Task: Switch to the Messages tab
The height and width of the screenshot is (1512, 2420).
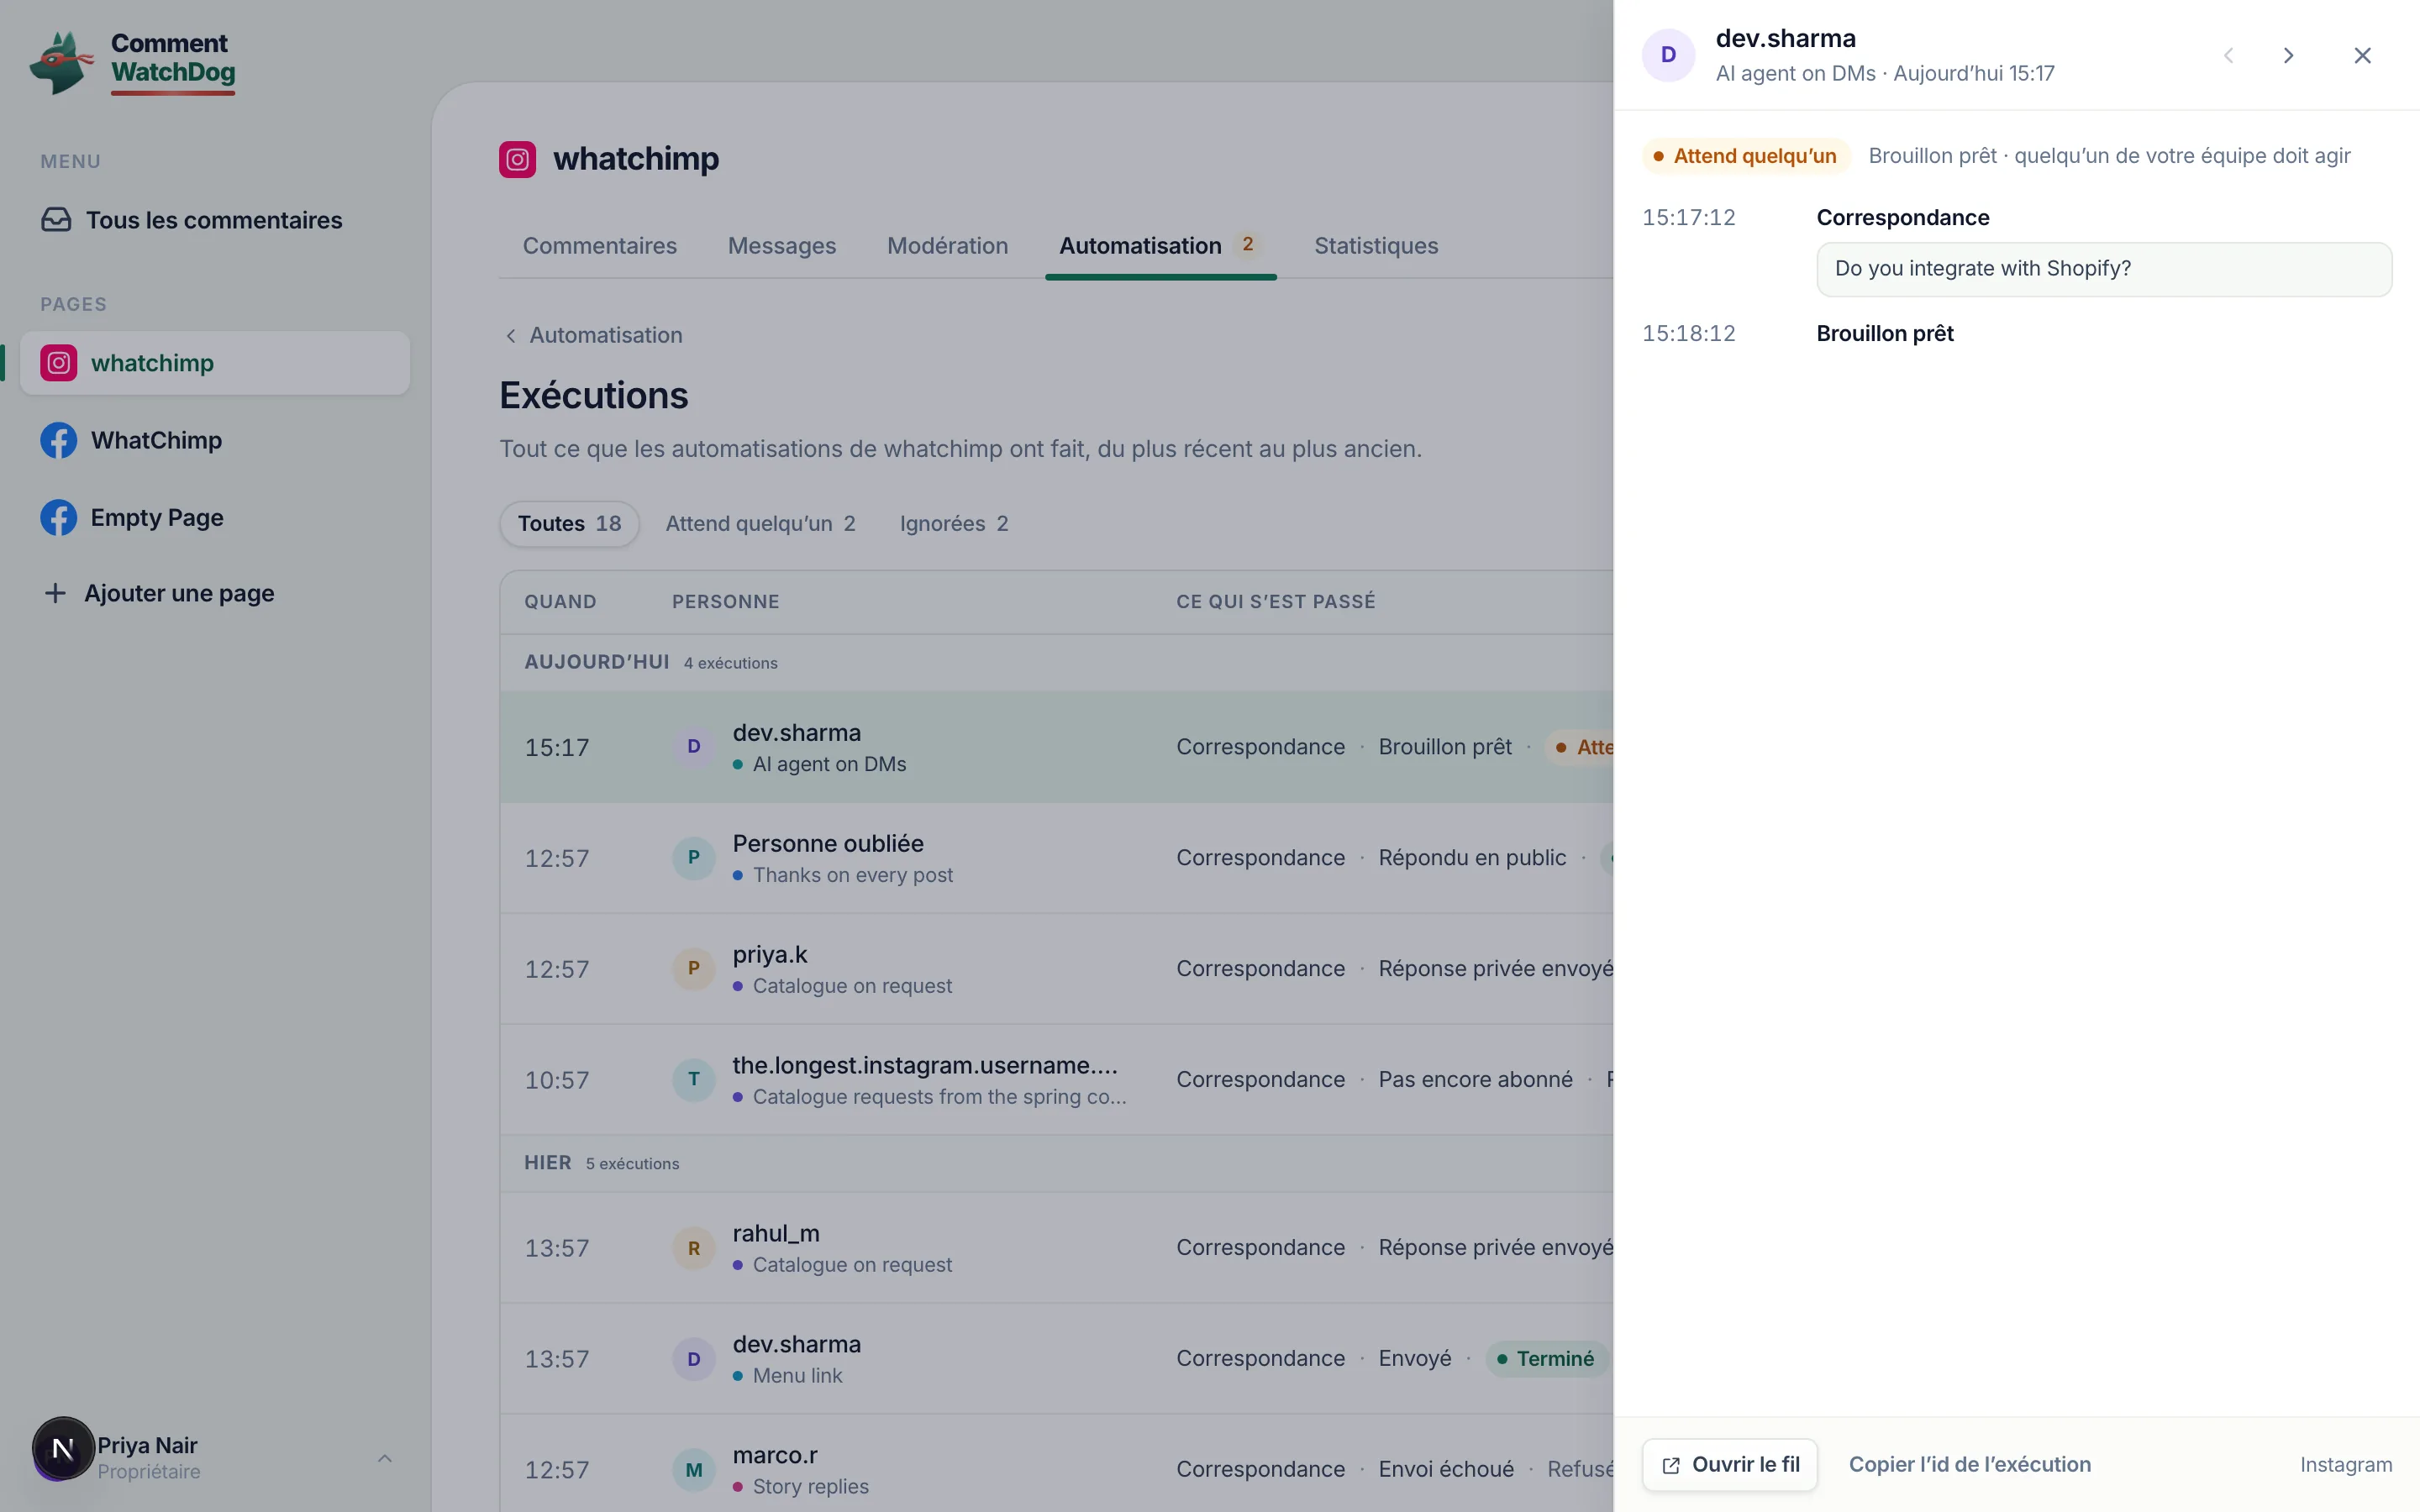Action: tap(782, 246)
